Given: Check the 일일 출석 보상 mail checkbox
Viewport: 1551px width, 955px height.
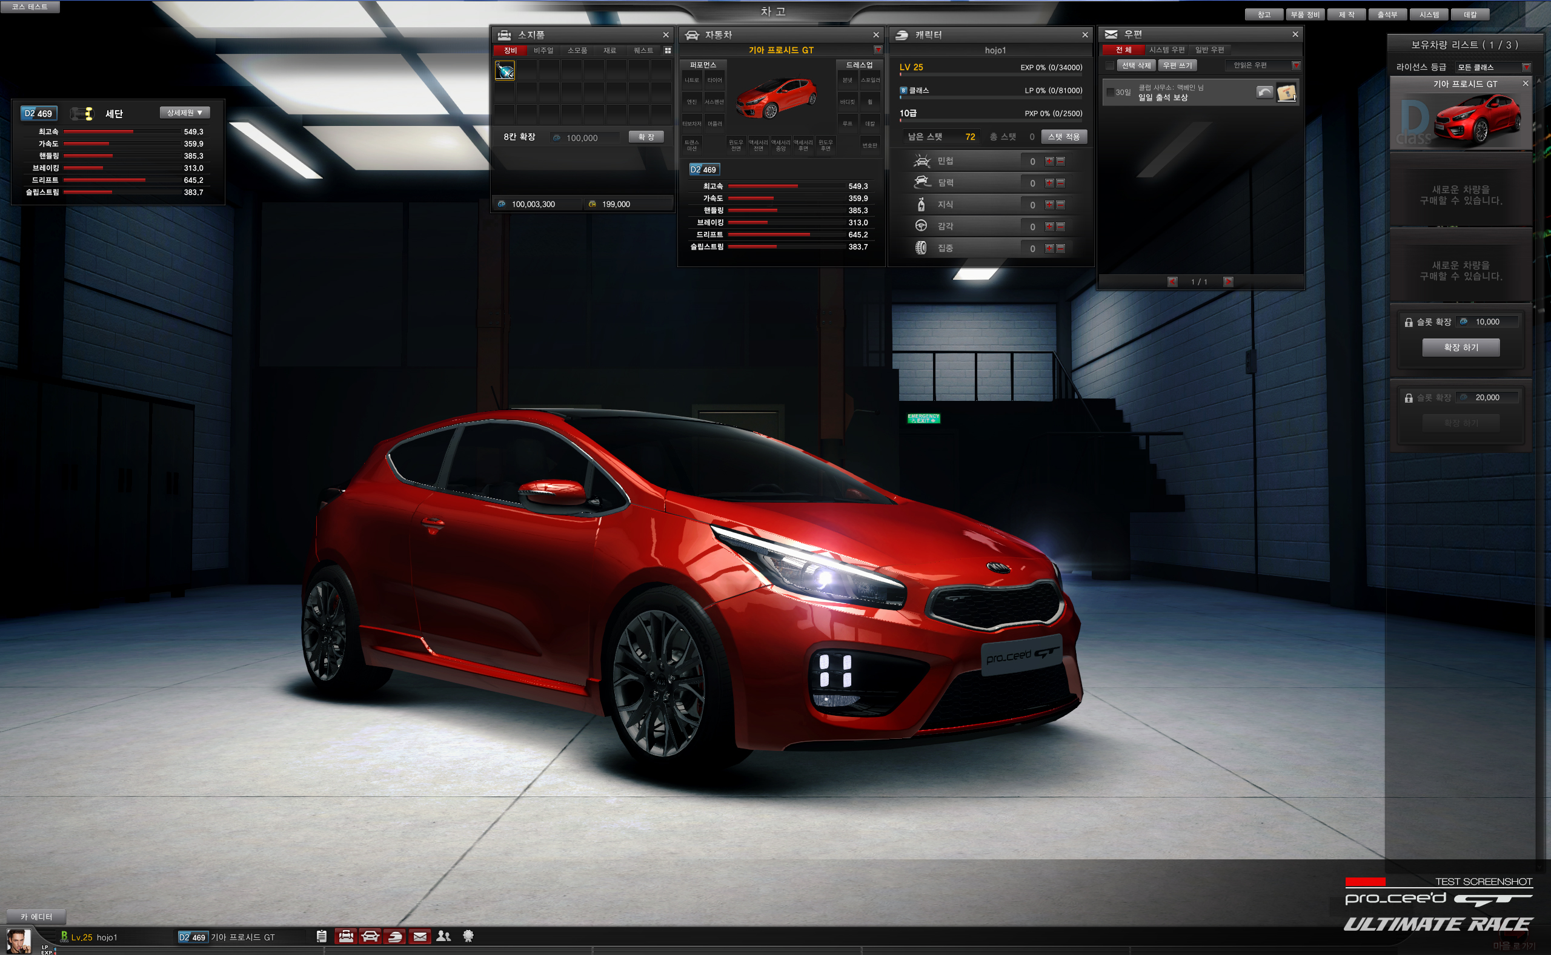Looking at the screenshot, I should click(x=1110, y=92).
